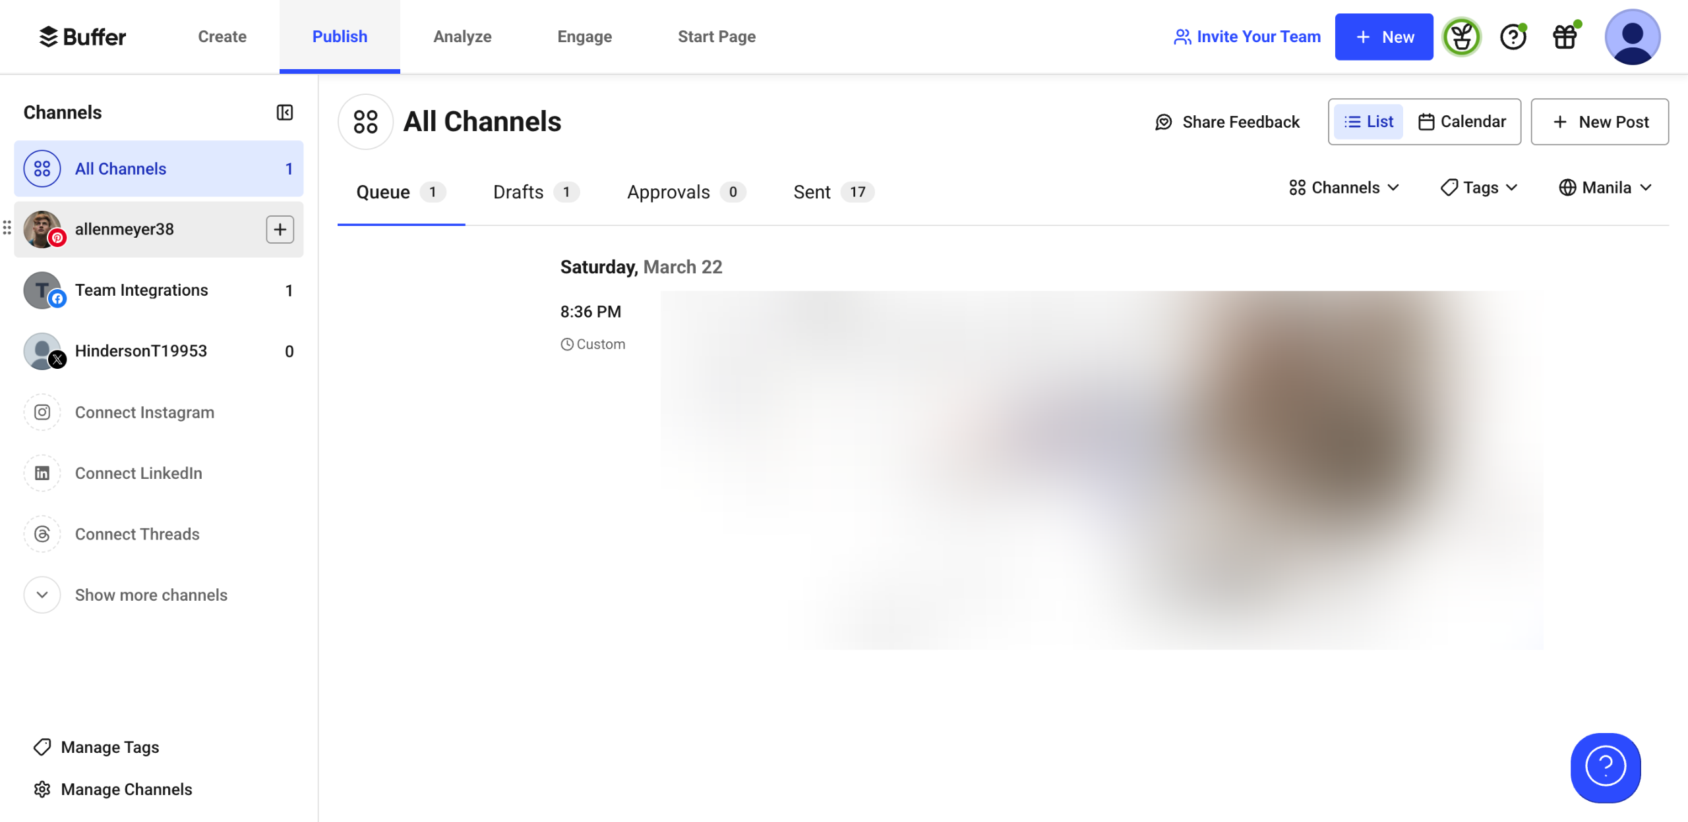This screenshot has height=822, width=1688.
Task: Open the Manila timezone dropdown
Action: point(1605,188)
